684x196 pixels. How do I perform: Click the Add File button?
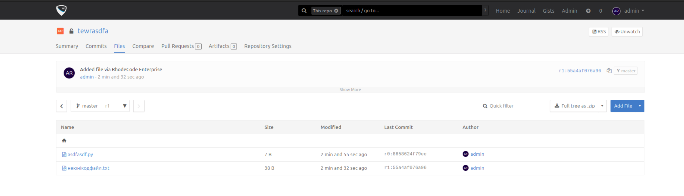(623, 106)
